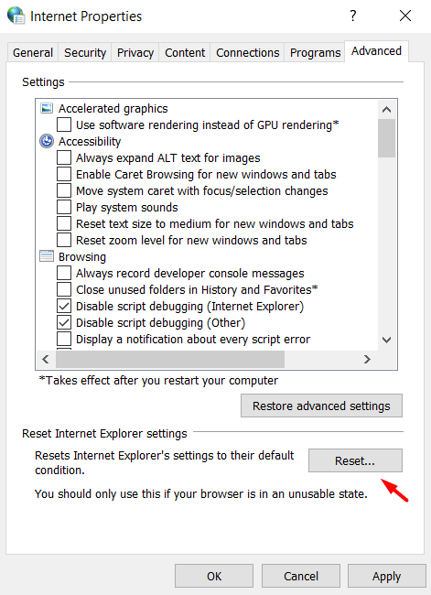Screen dimensions: 431x595
Task: Check Always expand ALT text for images
Action: click(64, 157)
